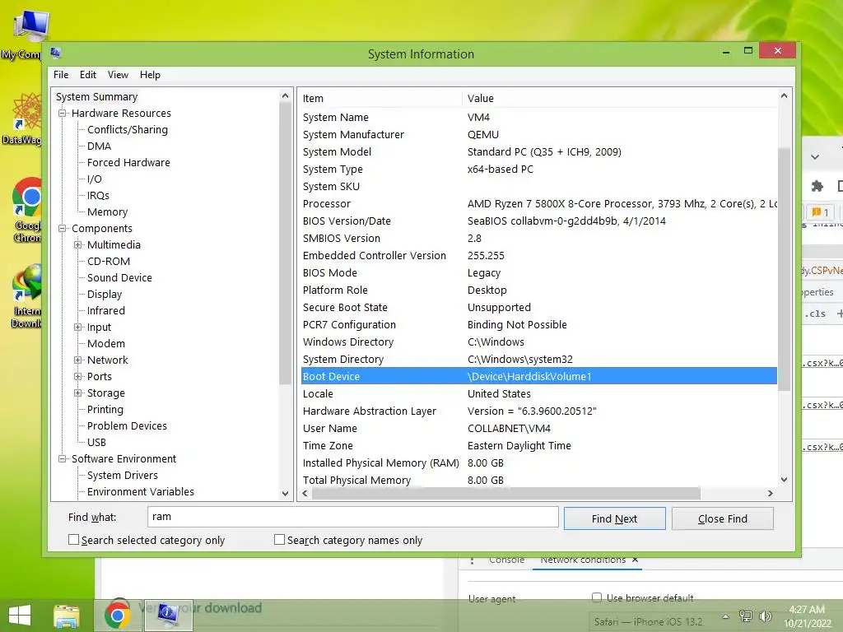Select the DMA category
The image size is (843, 632).
click(99, 146)
